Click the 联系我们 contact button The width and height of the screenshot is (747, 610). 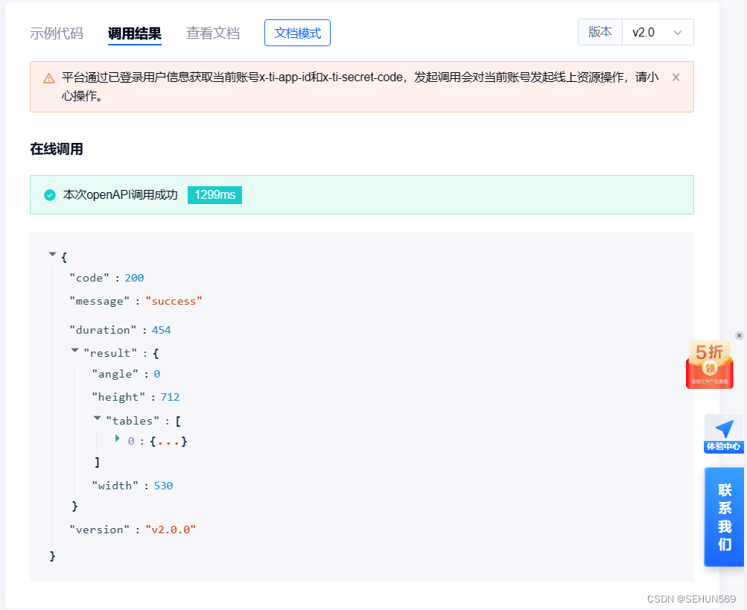pos(724,517)
